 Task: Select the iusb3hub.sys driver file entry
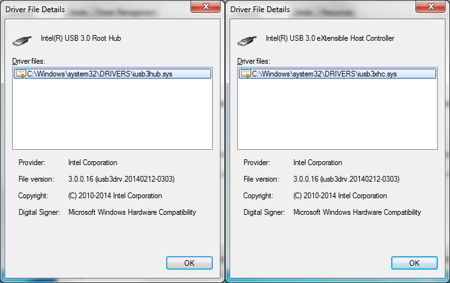(x=112, y=74)
